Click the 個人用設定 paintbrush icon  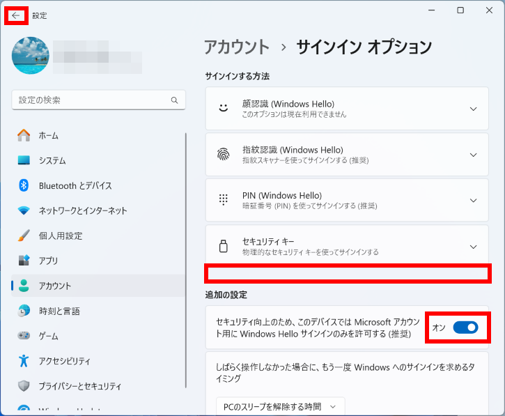click(x=24, y=236)
